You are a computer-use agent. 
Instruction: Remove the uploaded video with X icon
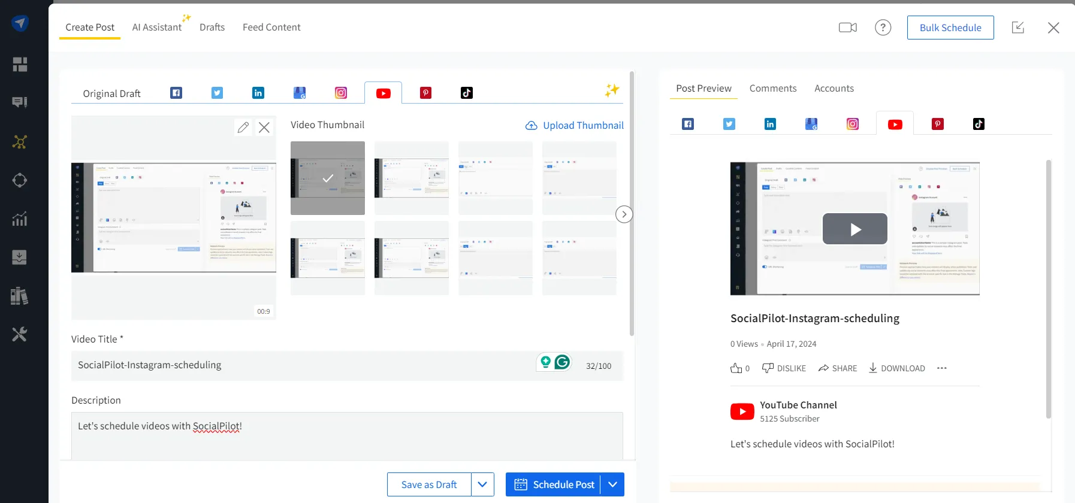coord(264,127)
